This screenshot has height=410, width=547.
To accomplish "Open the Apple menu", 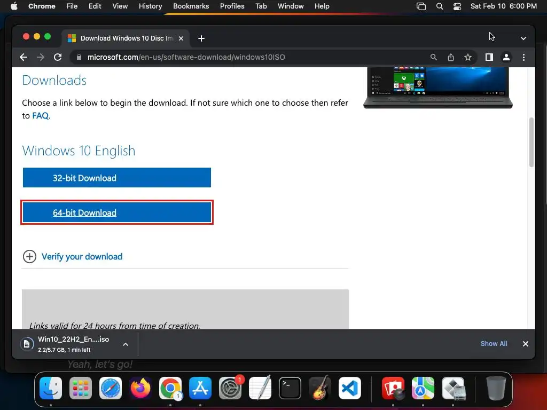I will pos(14,6).
